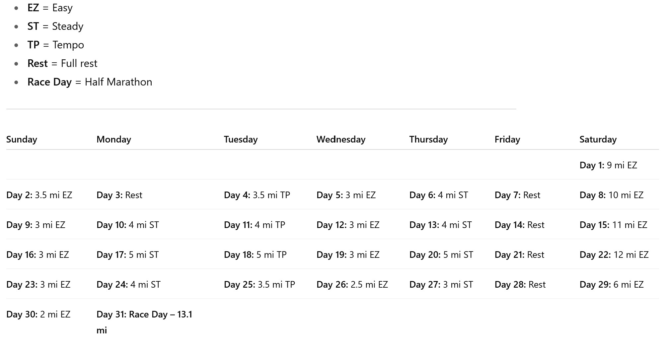Select the Day 1 9 mi EZ cell
Viewport: 667px width, 342px height.
(x=608, y=165)
